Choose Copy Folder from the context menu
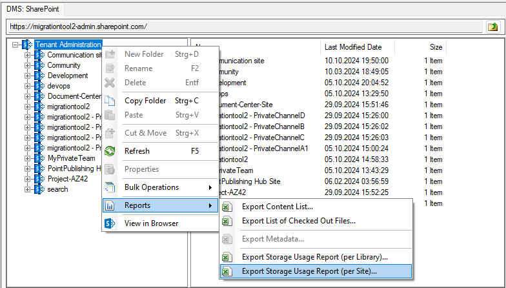This screenshot has width=506, height=288. click(160, 101)
